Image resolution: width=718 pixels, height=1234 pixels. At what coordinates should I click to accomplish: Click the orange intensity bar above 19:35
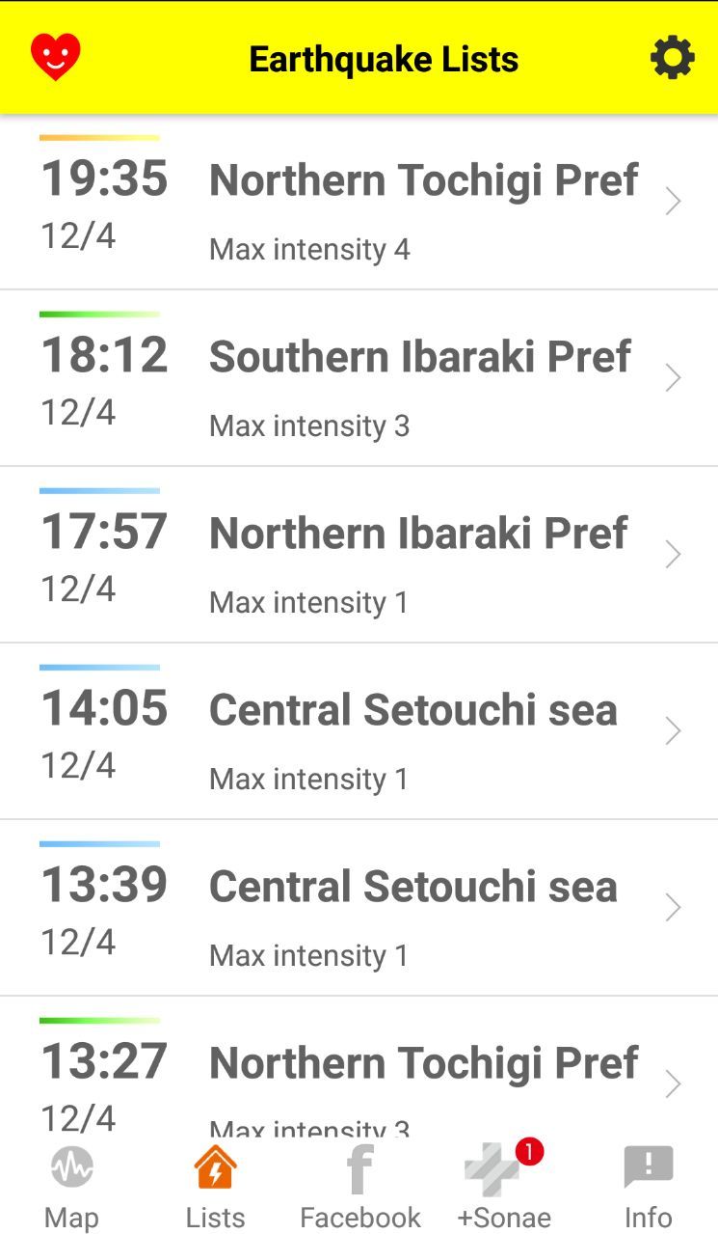coord(99,138)
